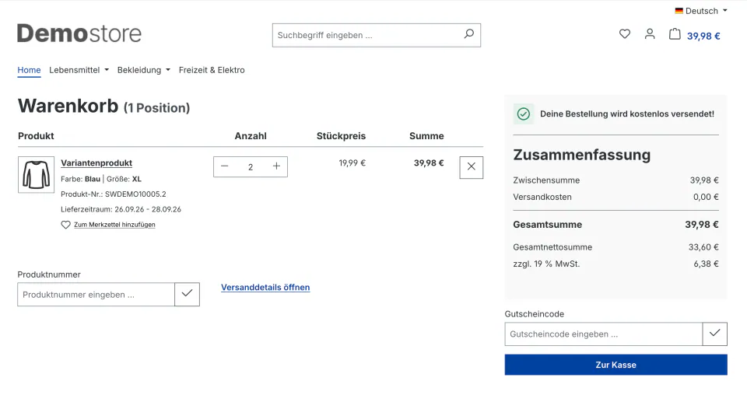The height and width of the screenshot is (395, 747).
Task: Click the sweater product thumbnail
Action: click(x=37, y=175)
